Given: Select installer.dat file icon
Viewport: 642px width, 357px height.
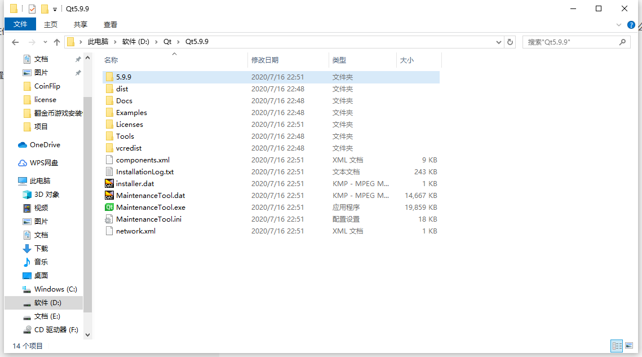Looking at the screenshot, I should click(x=109, y=184).
